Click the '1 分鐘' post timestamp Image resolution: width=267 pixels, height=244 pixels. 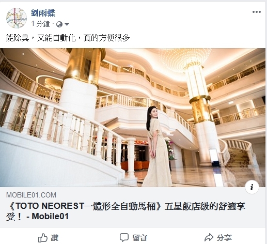pyautogui.click(x=40, y=24)
